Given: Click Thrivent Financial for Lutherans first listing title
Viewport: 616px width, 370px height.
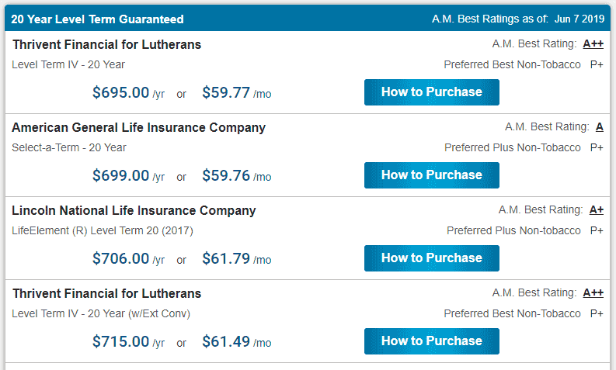Looking at the screenshot, I should tap(106, 45).
